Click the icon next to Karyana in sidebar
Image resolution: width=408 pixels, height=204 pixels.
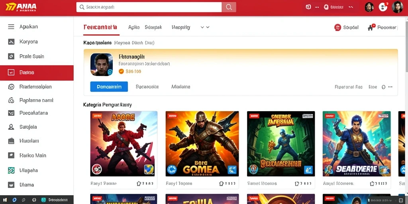click(x=11, y=41)
